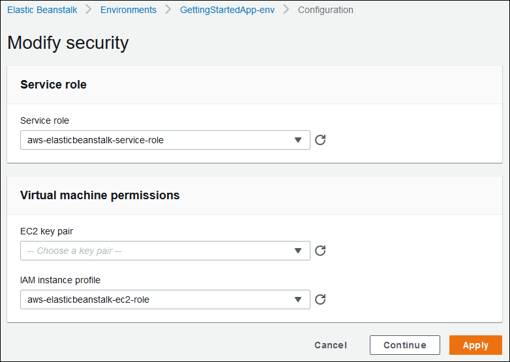Refresh the EC2 key pair list

320,251
